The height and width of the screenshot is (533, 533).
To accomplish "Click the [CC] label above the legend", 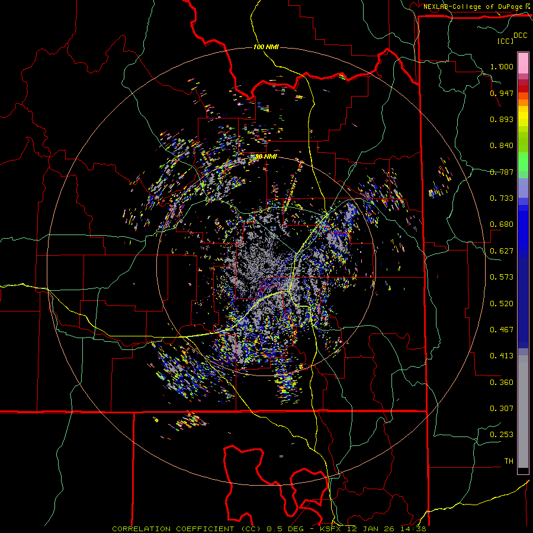I will click(x=505, y=41).
